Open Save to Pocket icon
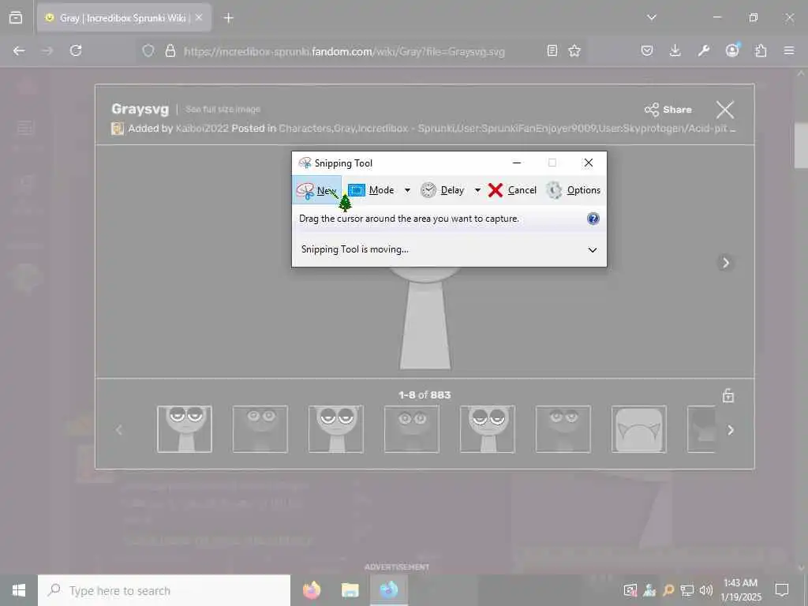The height and width of the screenshot is (606, 808). 647,50
